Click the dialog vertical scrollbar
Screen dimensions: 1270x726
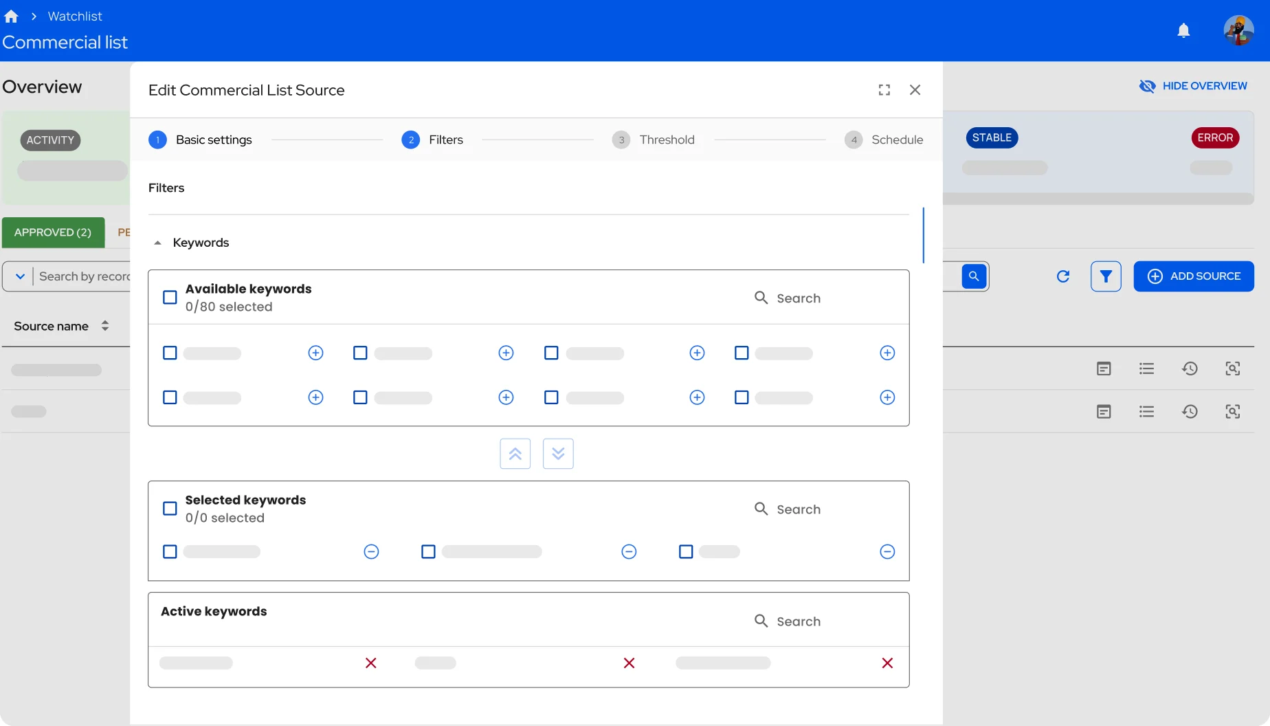923,235
